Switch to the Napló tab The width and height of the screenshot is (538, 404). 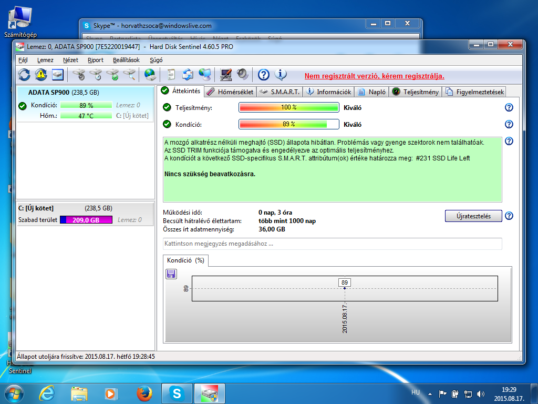[x=371, y=92]
